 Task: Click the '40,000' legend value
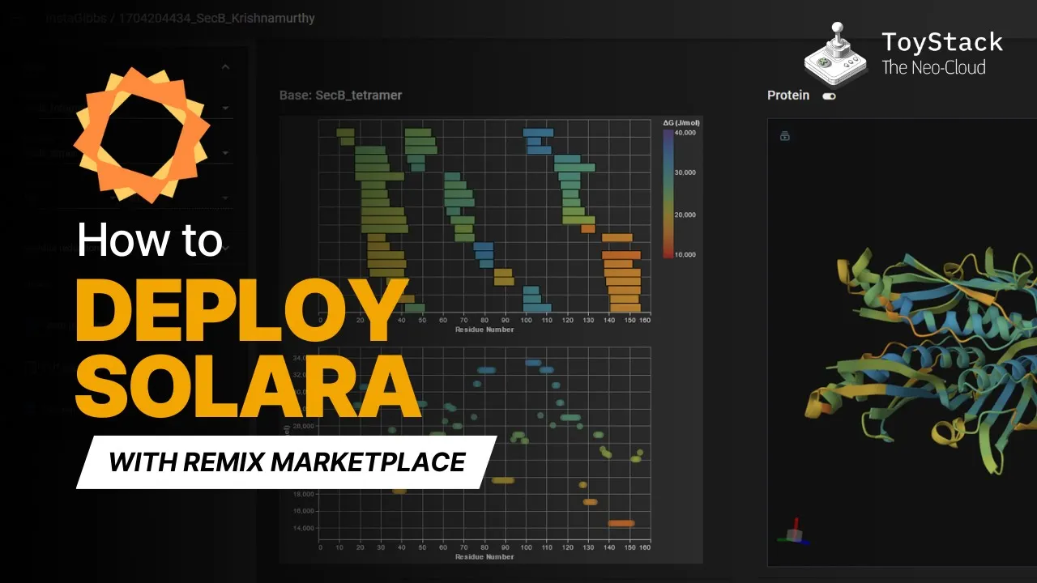click(685, 132)
